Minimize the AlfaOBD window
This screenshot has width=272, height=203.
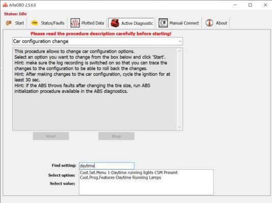[235, 5]
